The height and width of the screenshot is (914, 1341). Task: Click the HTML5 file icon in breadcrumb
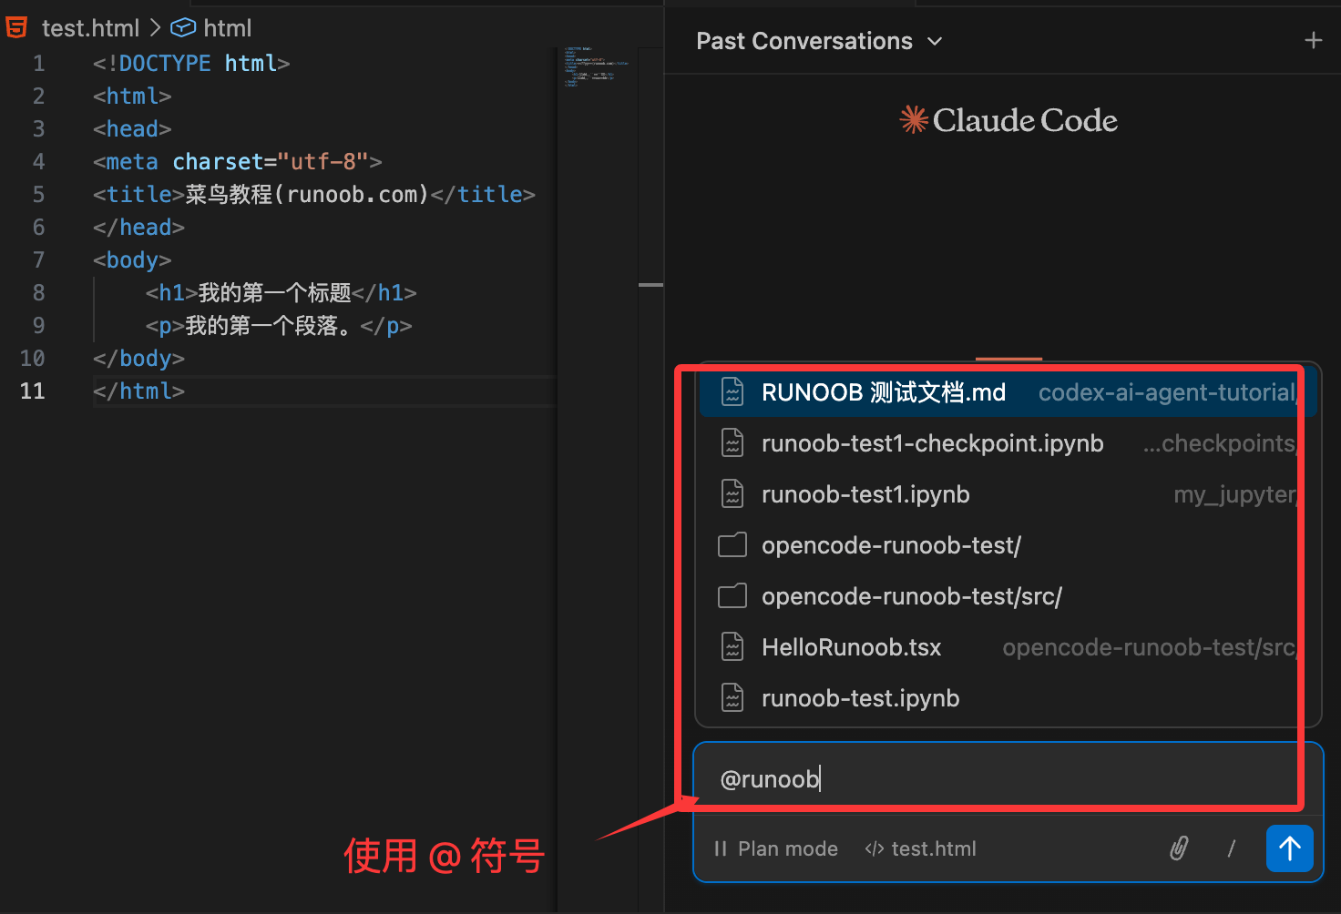17,28
